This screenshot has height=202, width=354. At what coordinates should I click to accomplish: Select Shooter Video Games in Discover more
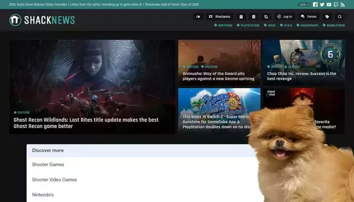coord(54,180)
